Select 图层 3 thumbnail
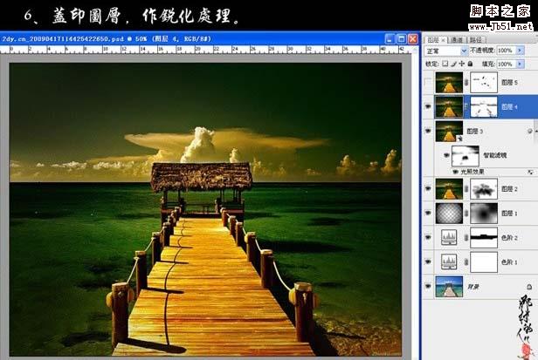This screenshot has height=360, width=538. [x=449, y=131]
